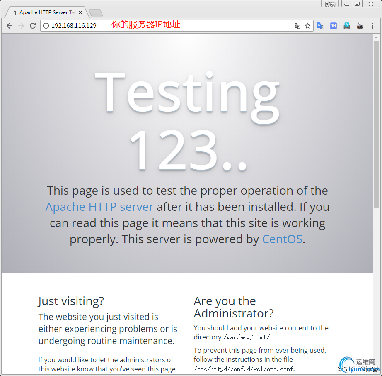Go back to the previous page
The height and width of the screenshot is (376, 382).
point(10,26)
